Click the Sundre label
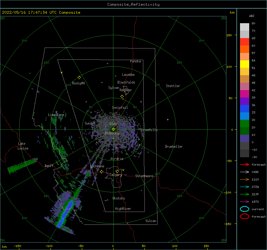Viewport: 267px width, 250px height. (90, 123)
